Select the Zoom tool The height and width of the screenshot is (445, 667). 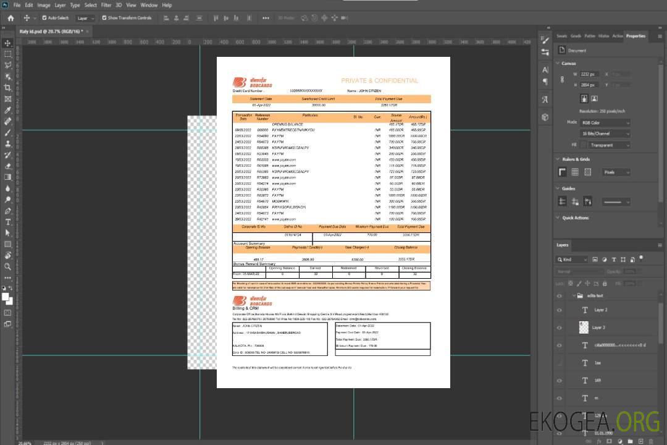coord(7,266)
